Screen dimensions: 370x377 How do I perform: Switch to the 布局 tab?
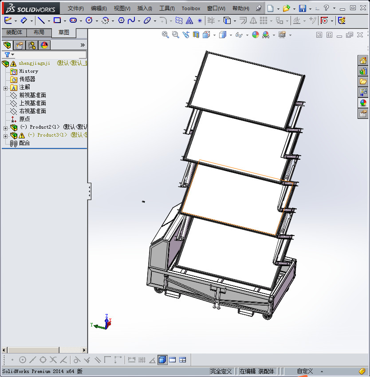click(39, 32)
